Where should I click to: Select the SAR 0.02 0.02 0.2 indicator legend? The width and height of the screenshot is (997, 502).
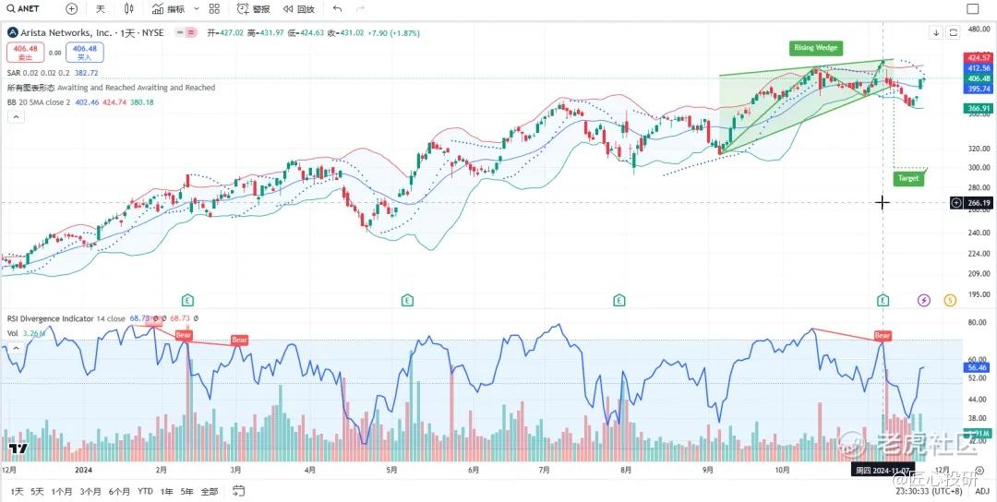(x=52, y=73)
